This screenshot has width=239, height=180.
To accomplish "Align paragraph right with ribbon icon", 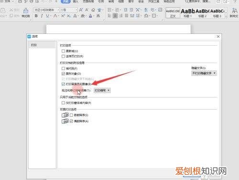I will pyautogui.click(x=121, y=16).
